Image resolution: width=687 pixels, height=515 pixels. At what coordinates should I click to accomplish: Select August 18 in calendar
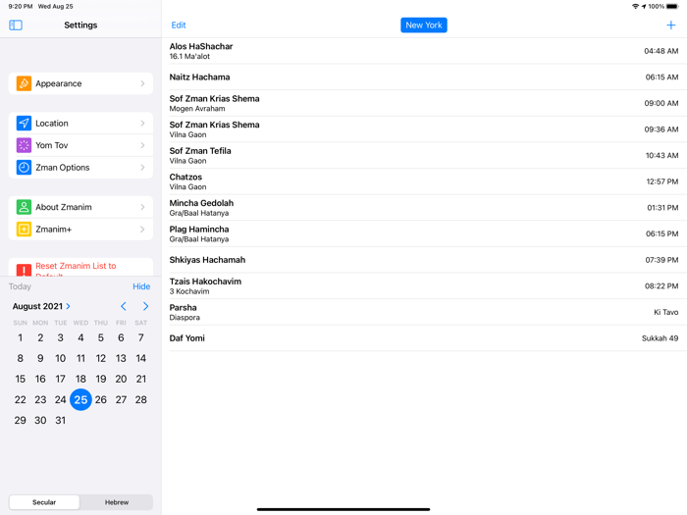point(80,379)
